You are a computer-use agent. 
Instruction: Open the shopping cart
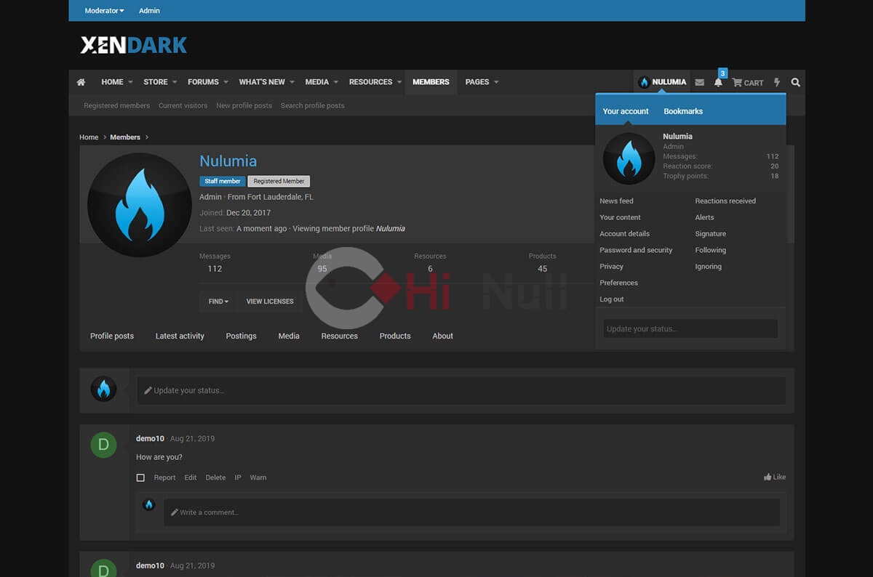pyautogui.click(x=748, y=83)
